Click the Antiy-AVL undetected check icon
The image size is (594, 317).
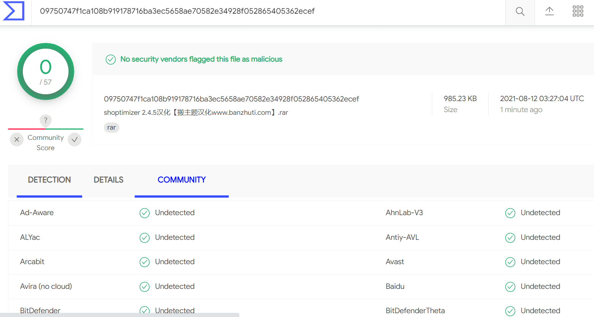coord(510,238)
